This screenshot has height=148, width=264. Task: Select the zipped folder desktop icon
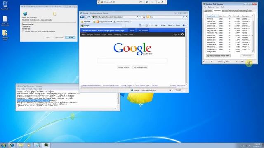click(x=5, y=35)
